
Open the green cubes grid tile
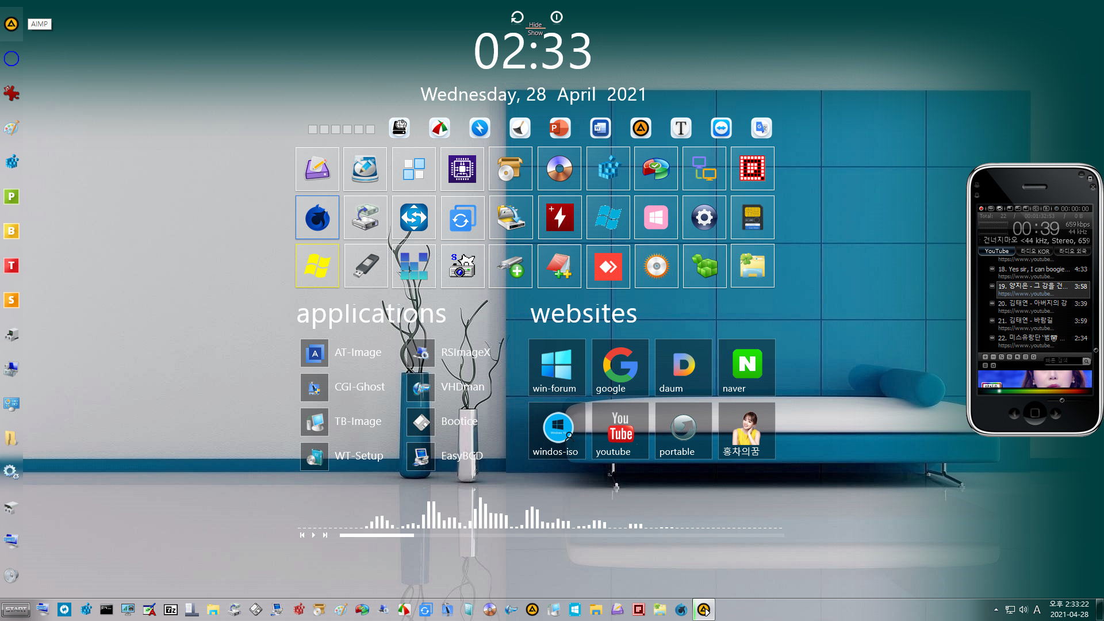tap(704, 266)
